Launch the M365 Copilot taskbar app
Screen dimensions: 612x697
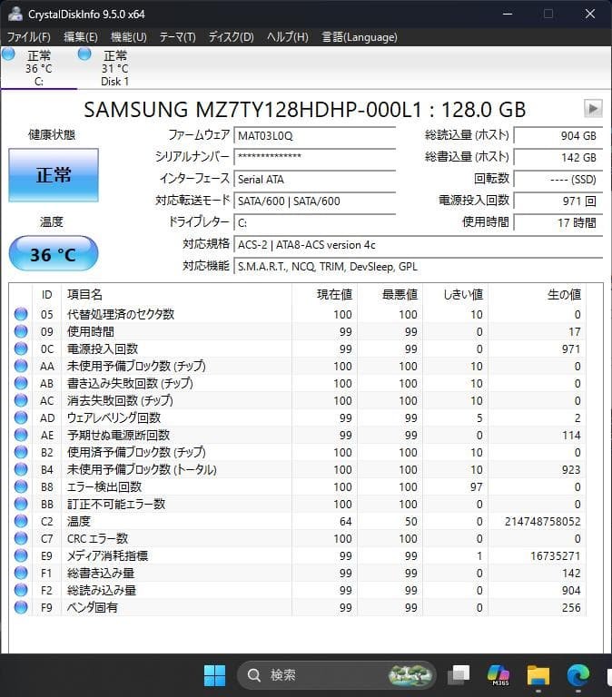[498, 675]
